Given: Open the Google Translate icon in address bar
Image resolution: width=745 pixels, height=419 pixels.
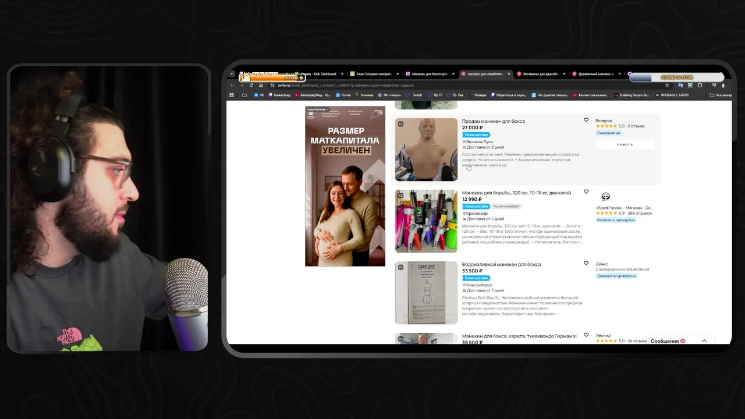Looking at the screenshot, I should click(680, 85).
